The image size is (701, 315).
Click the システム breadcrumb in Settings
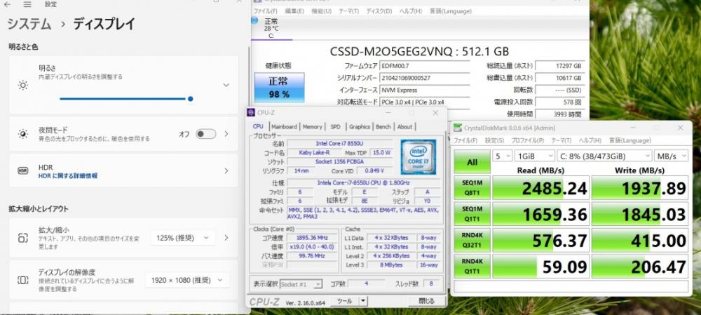[29, 24]
